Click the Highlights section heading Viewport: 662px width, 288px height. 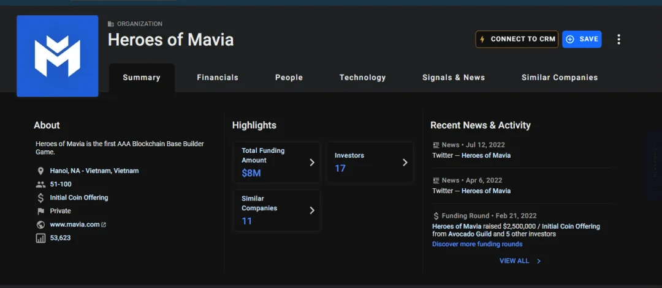click(x=254, y=125)
